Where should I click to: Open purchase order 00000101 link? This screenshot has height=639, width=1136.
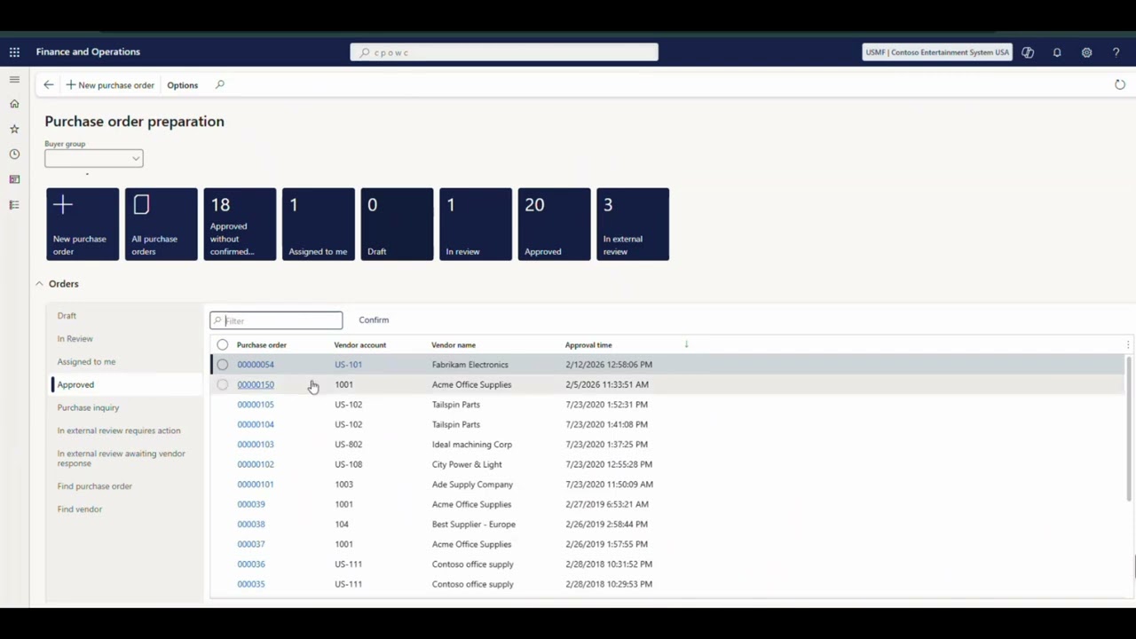pos(256,485)
